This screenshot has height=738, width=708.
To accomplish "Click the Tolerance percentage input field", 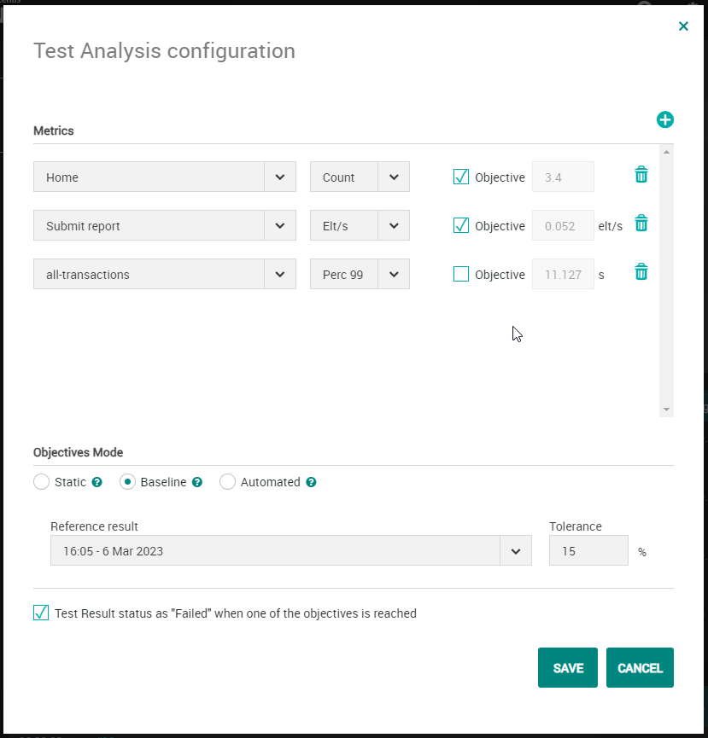I will (588, 551).
